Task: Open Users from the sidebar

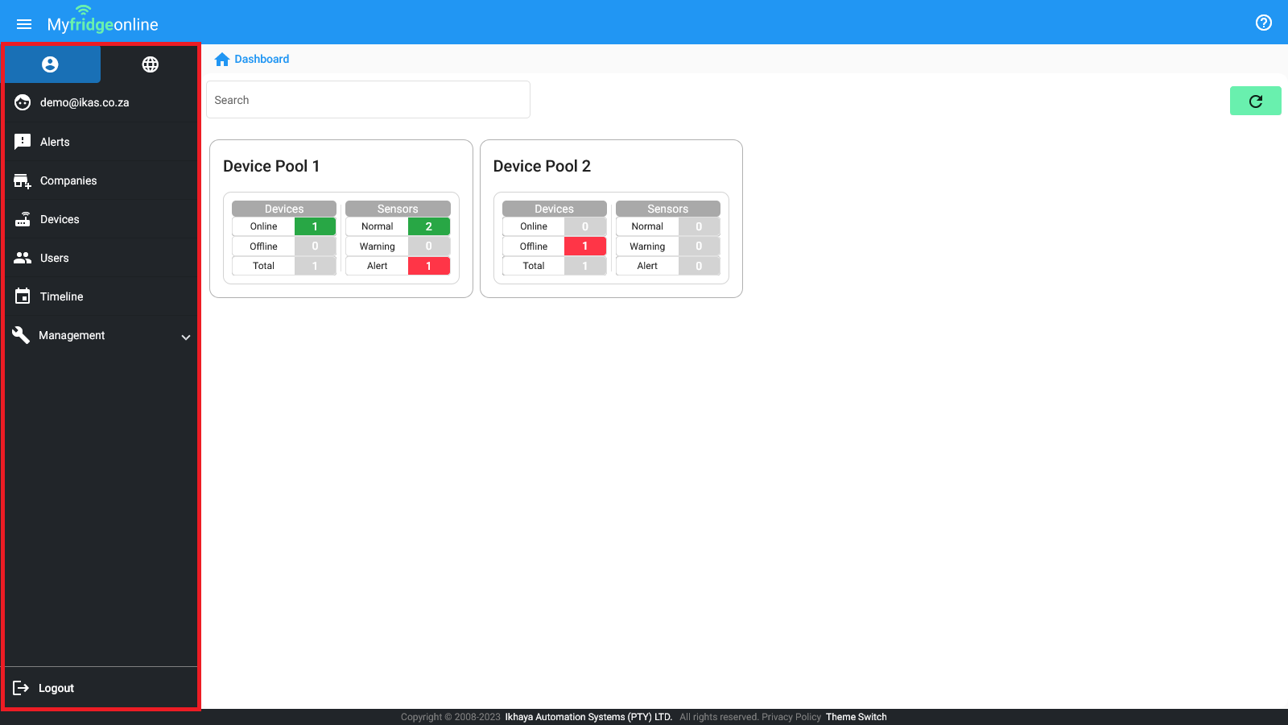Action: tap(101, 258)
